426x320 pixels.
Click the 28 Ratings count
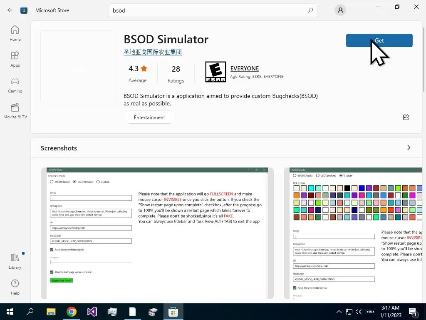[x=176, y=73]
